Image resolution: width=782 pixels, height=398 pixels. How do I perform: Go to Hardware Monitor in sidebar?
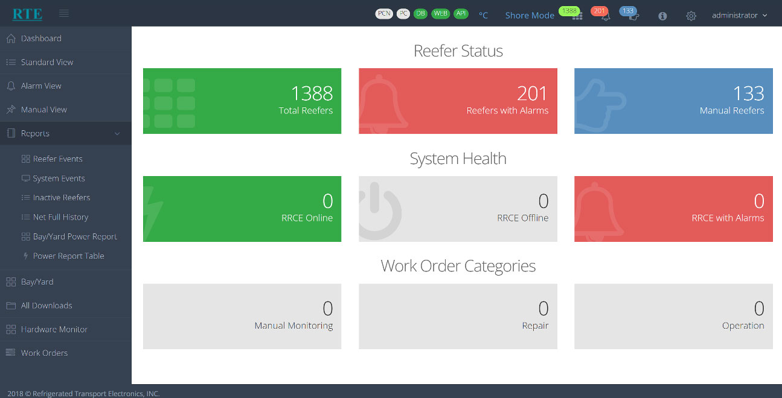pos(54,330)
